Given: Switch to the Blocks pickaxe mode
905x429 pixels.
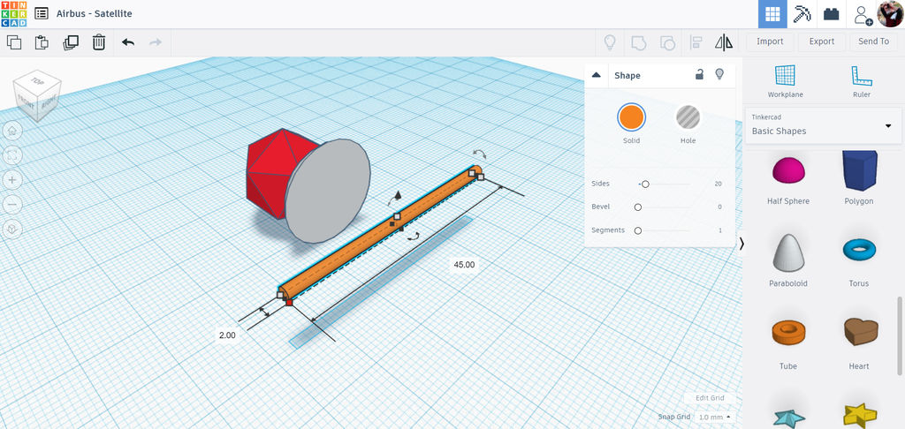Looking at the screenshot, I should coord(802,14).
